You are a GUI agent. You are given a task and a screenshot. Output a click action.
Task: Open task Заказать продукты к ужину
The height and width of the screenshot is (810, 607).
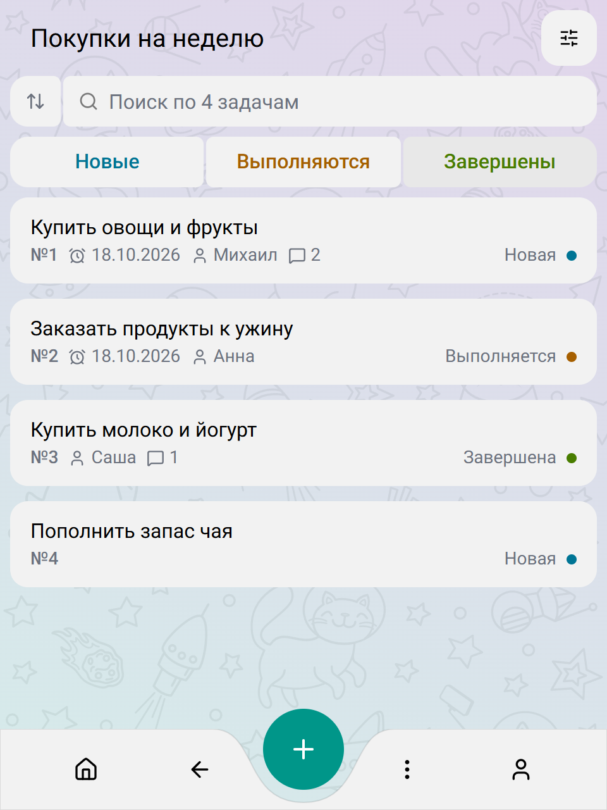303,342
